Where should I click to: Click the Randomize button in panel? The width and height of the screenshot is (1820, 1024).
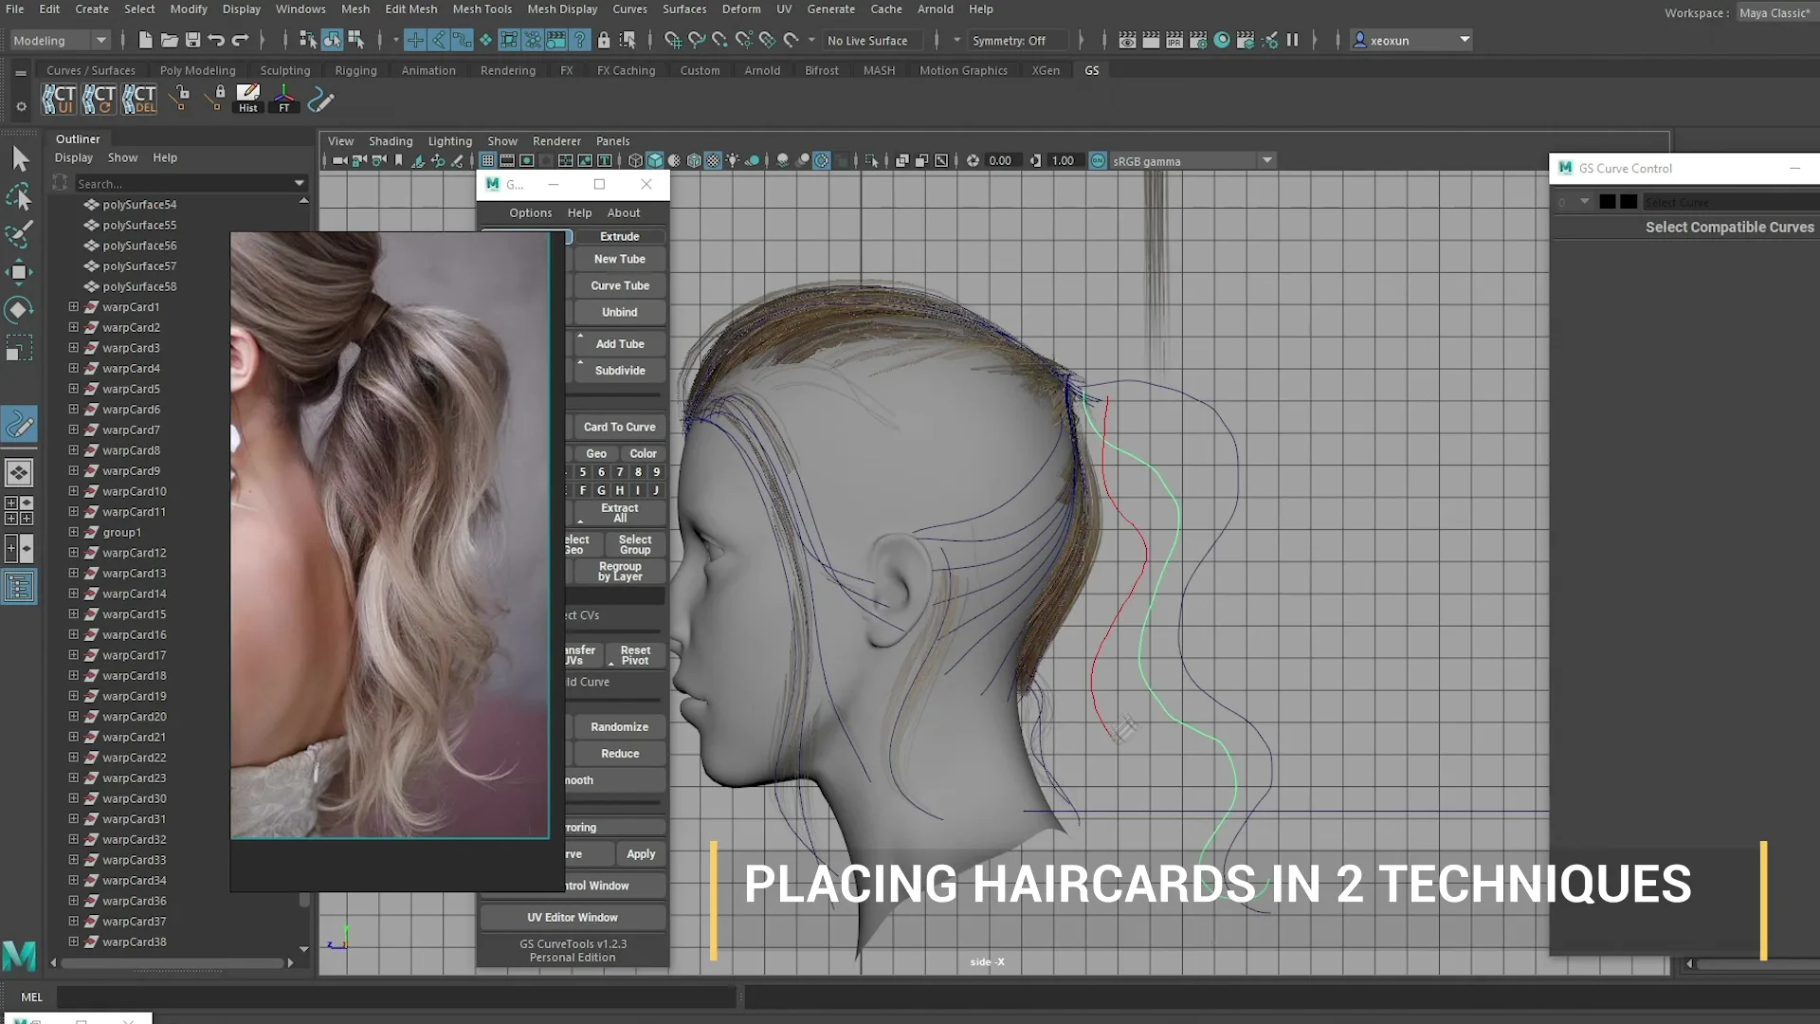620,726
